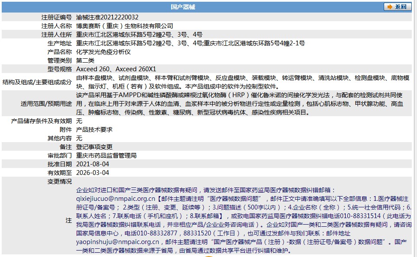Select approving authority 重庆市药品监督管理局
The width and height of the screenshot is (417, 257).
click(x=106, y=155)
